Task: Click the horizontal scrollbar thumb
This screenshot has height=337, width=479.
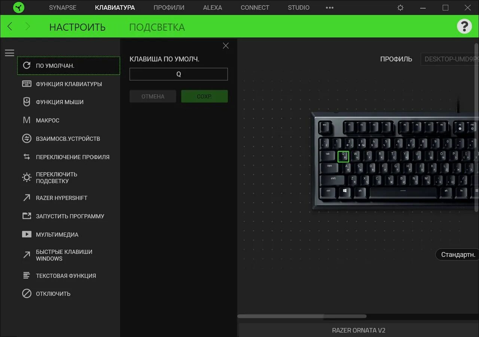Action: click(302, 316)
